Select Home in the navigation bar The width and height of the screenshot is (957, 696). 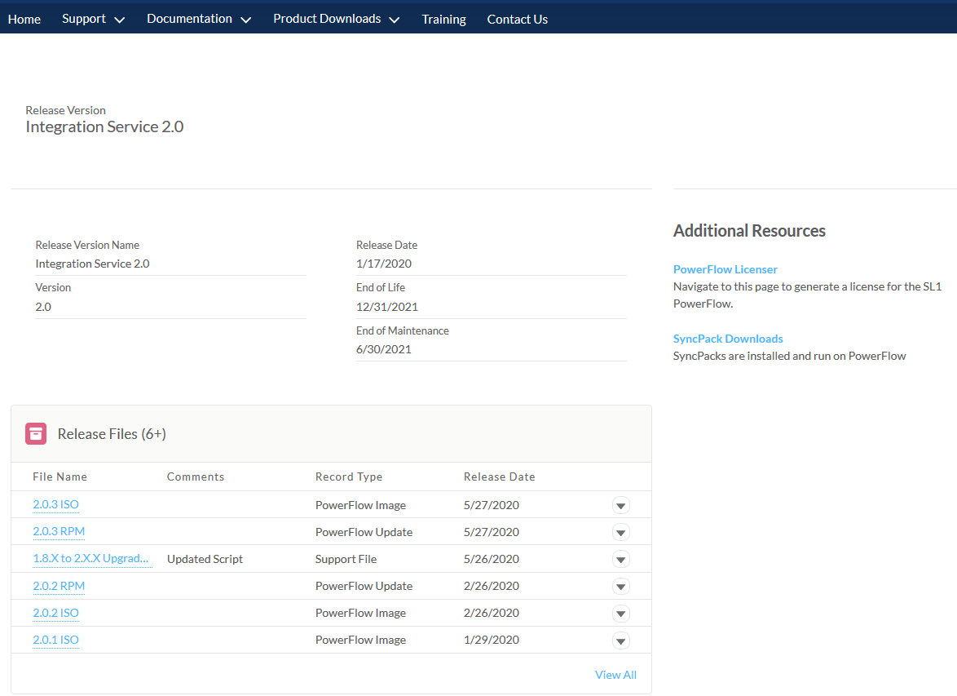(24, 18)
